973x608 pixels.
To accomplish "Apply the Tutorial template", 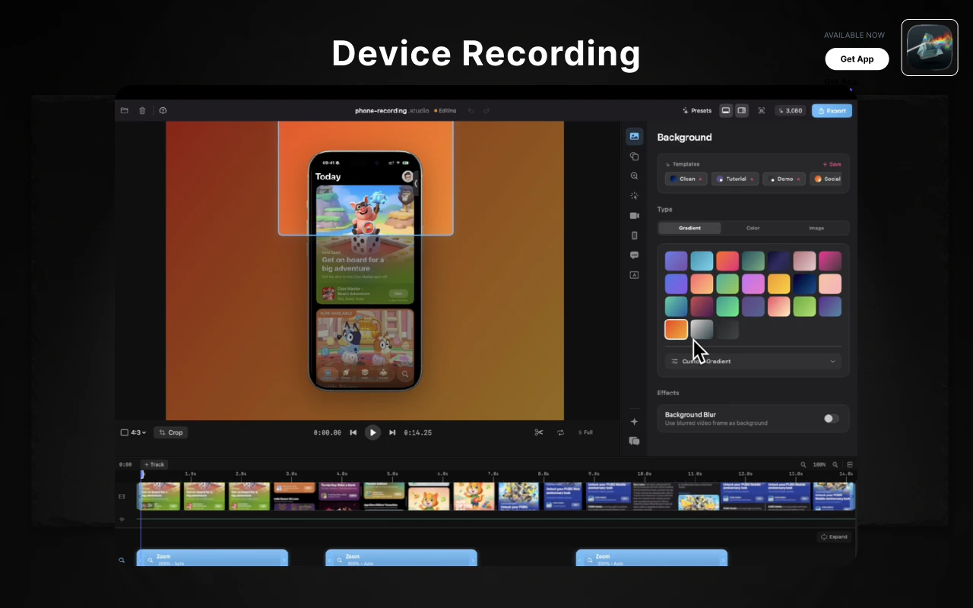I will (736, 179).
